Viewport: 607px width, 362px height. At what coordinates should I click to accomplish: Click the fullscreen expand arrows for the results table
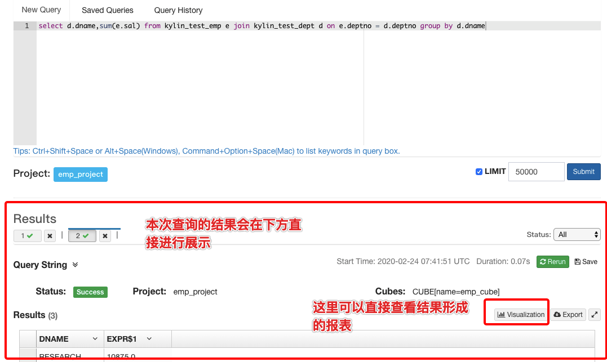(x=595, y=314)
